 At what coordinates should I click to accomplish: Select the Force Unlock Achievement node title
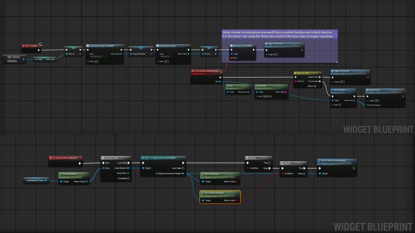tap(333, 161)
